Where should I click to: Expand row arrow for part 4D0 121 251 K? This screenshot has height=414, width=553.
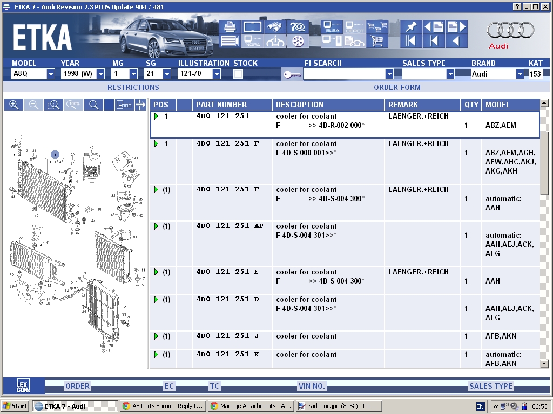156,354
